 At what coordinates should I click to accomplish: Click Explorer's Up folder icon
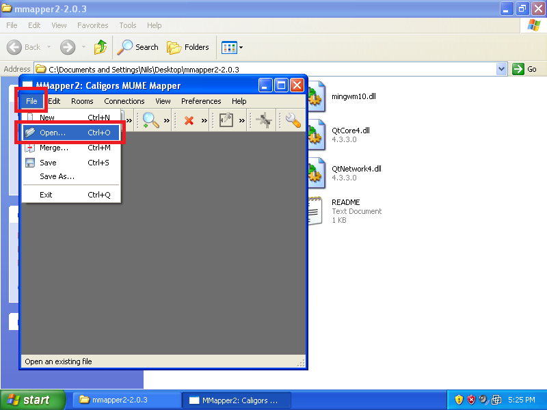(101, 47)
